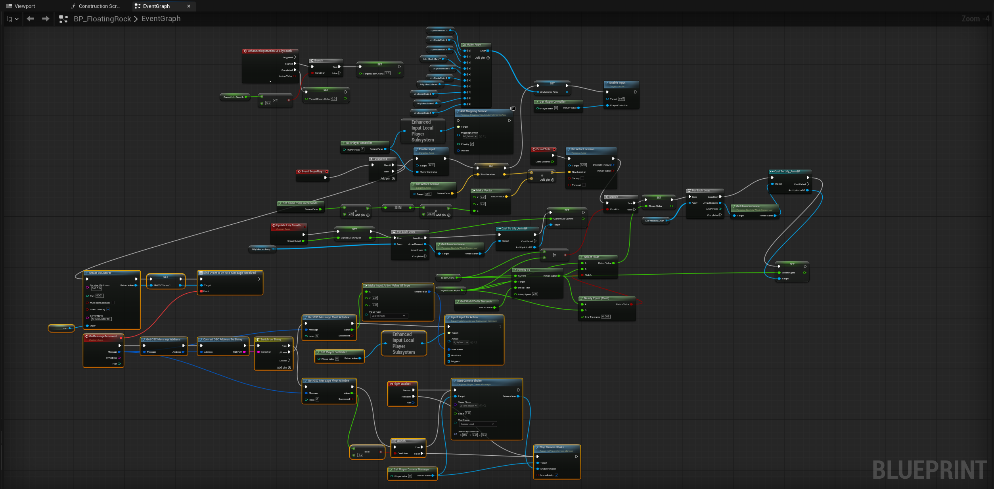Close the EventGraph tab
The image size is (994, 489).
(x=189, y=6)
